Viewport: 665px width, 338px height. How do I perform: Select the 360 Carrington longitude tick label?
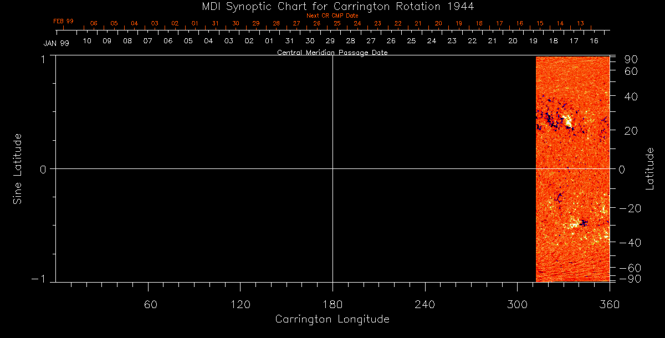point(609,304)
